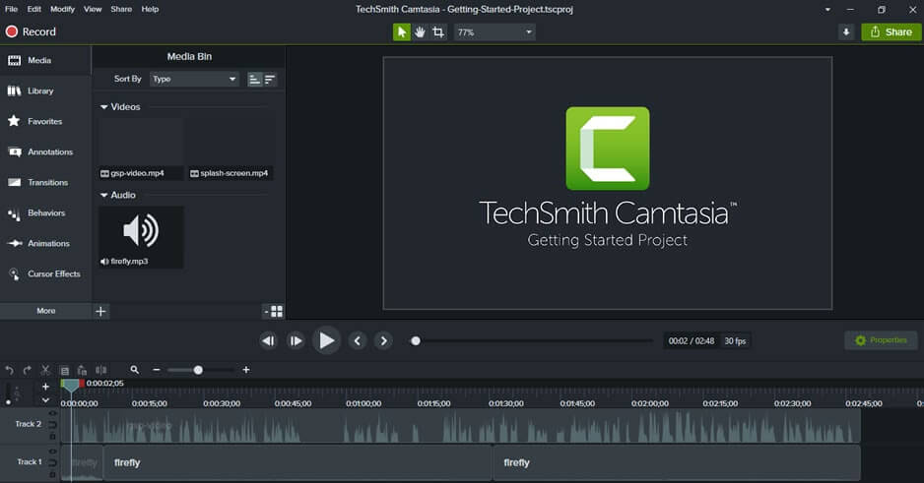The image size is (924, 483).
Task: Click the next frame step-forward button
Action: [296, 340]
